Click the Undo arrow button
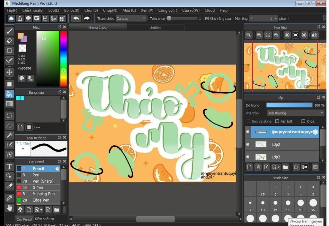 76,18
